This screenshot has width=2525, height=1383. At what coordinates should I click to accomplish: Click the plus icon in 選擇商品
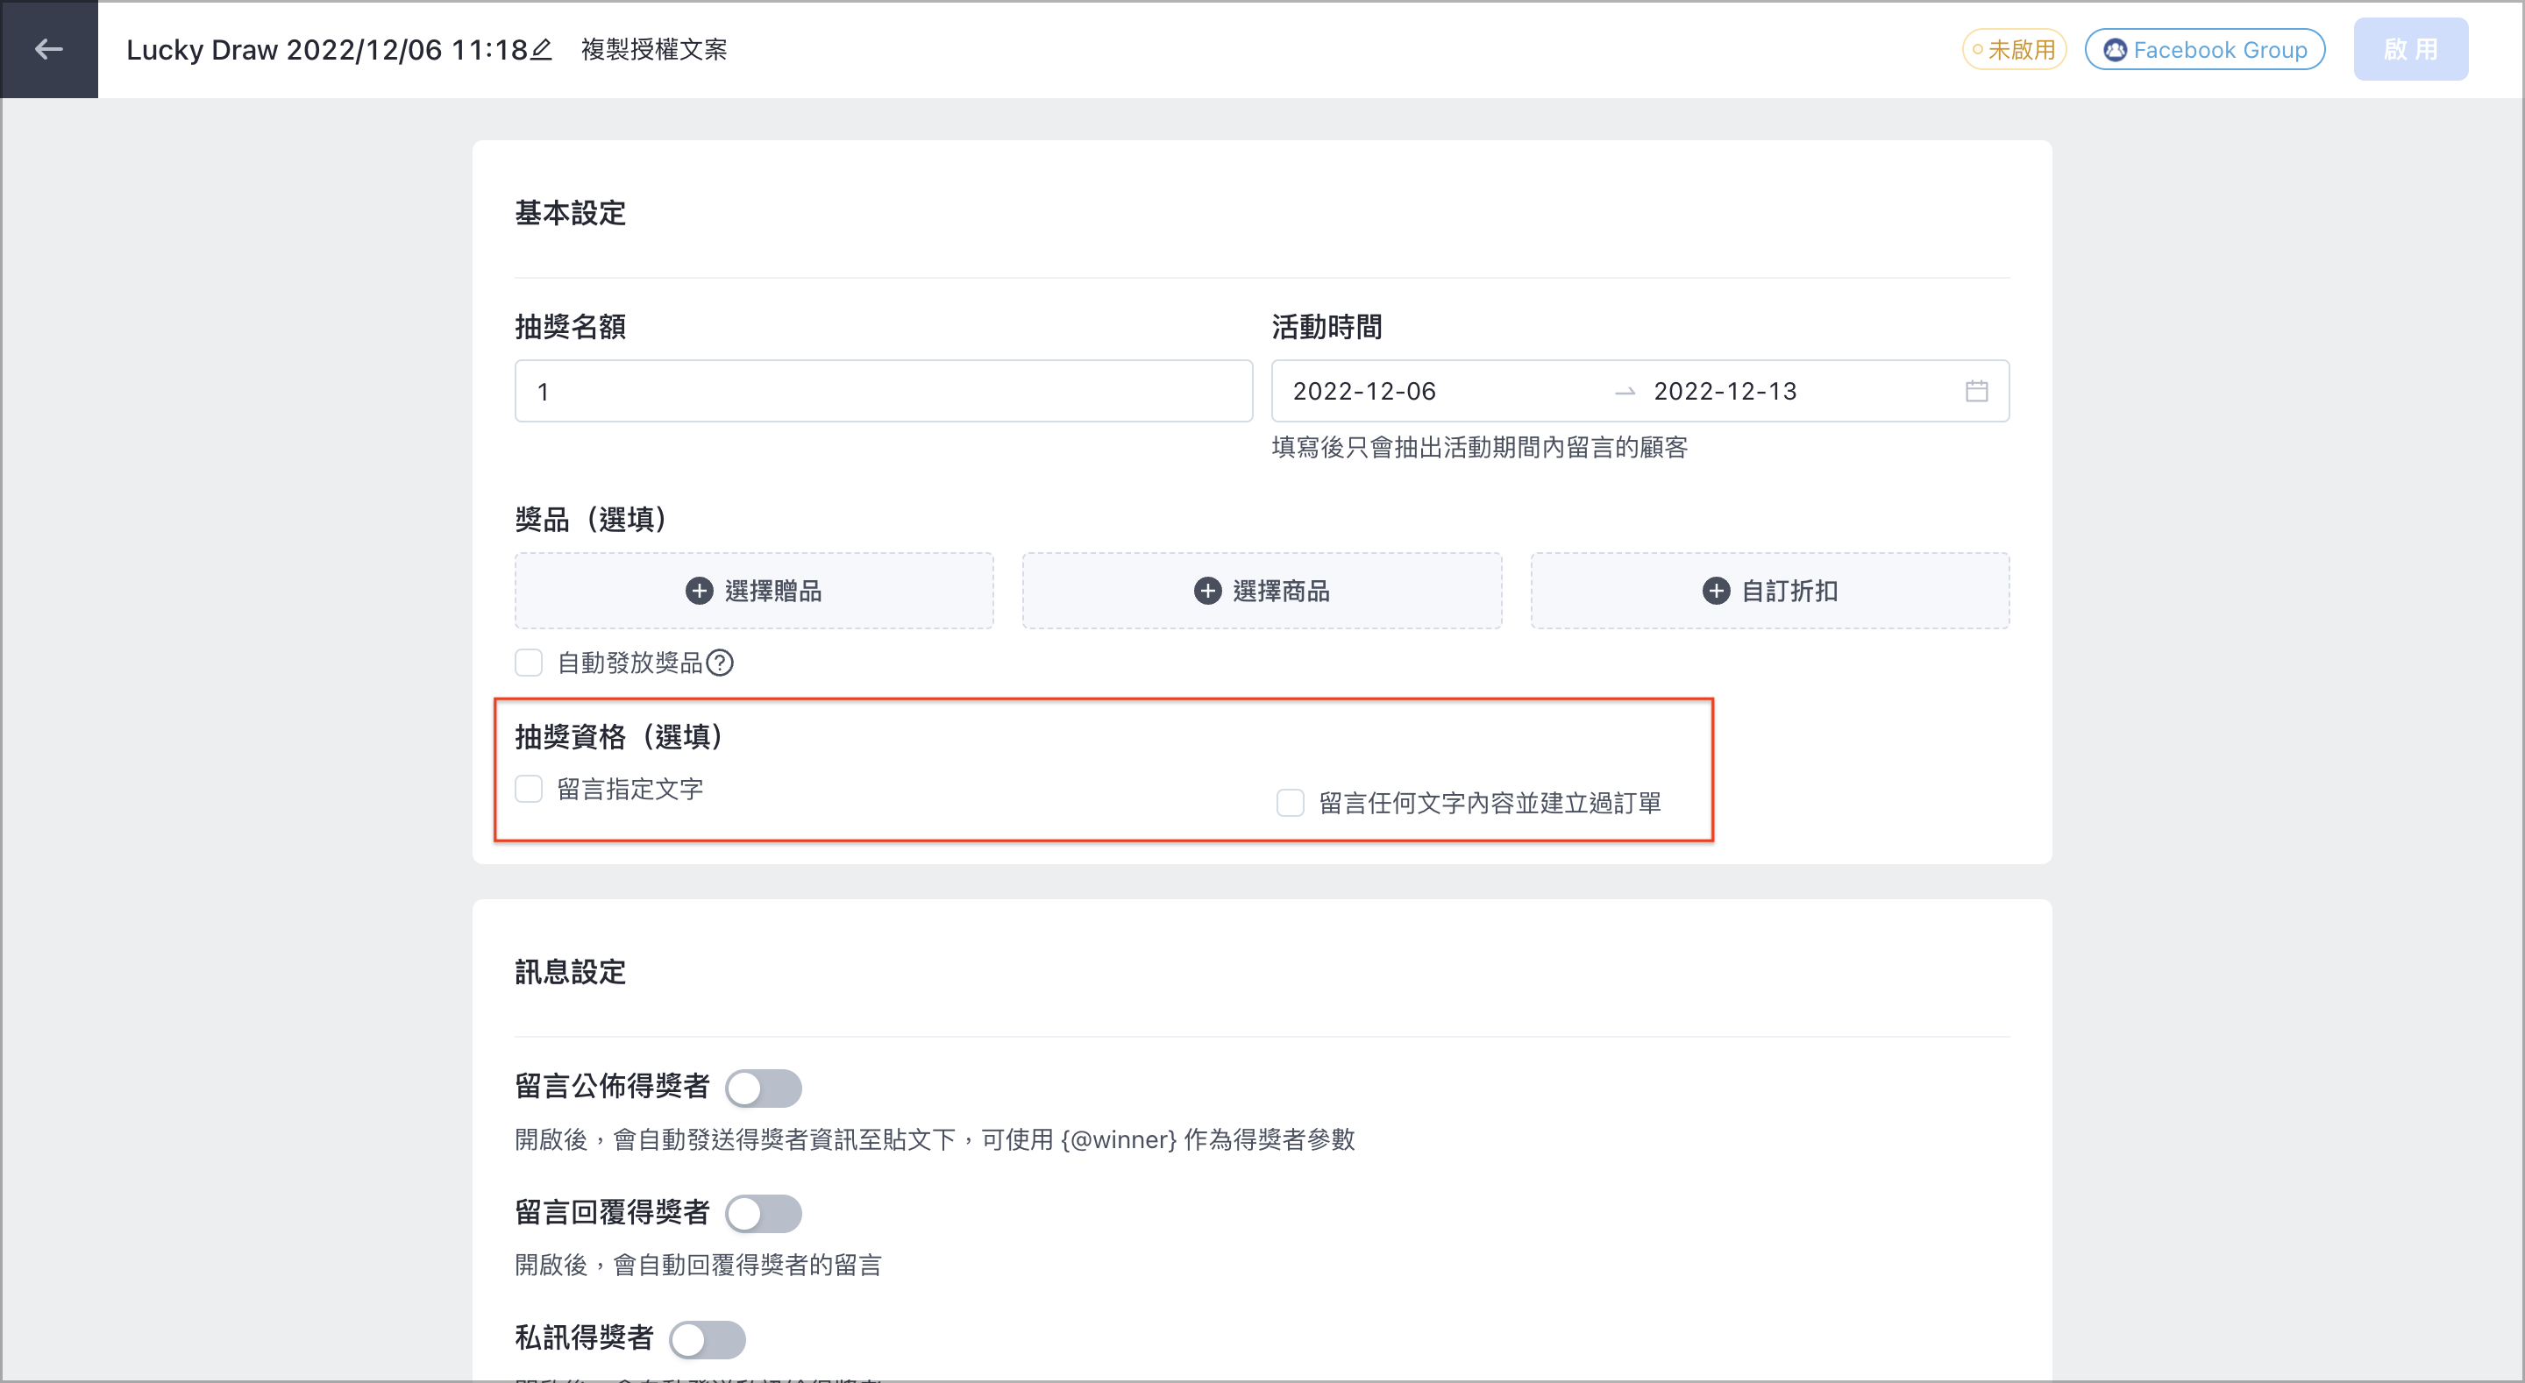(1206, 591)
